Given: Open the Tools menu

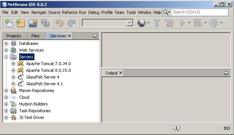Looking at the screenshot, I should point(131,12).
